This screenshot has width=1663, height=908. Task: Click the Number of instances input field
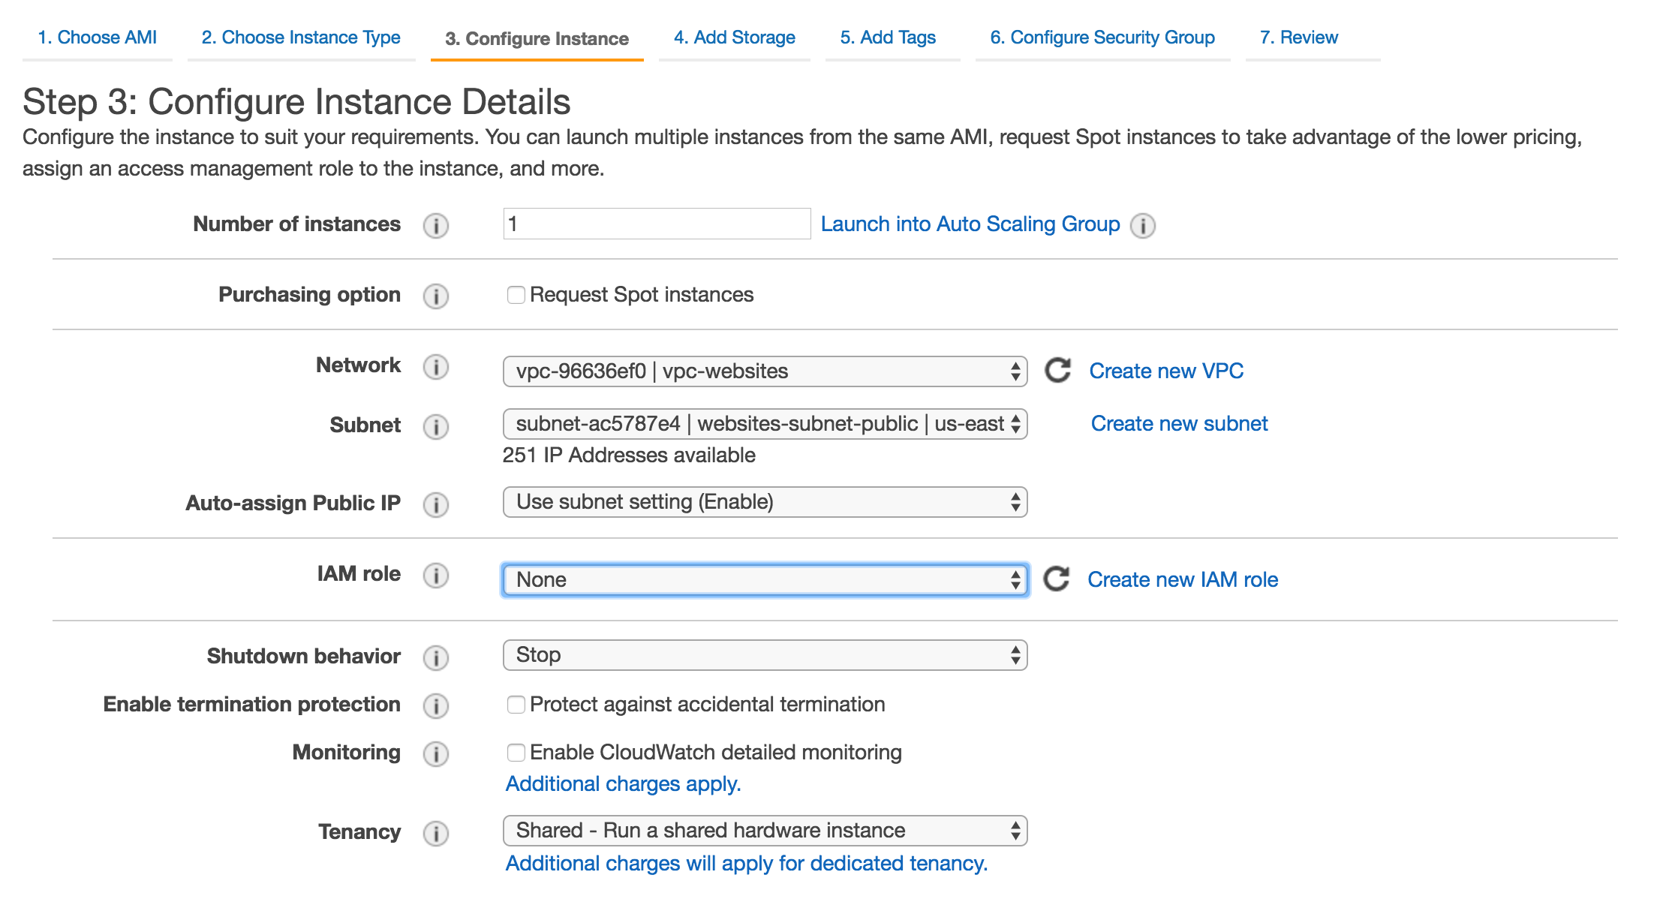click(x=655, y=224)
